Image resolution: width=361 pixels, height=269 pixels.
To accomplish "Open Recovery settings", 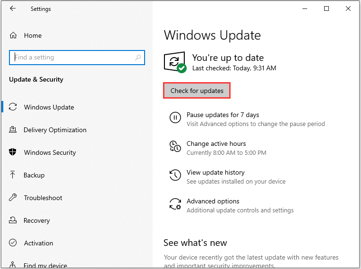I will [36, 221].
